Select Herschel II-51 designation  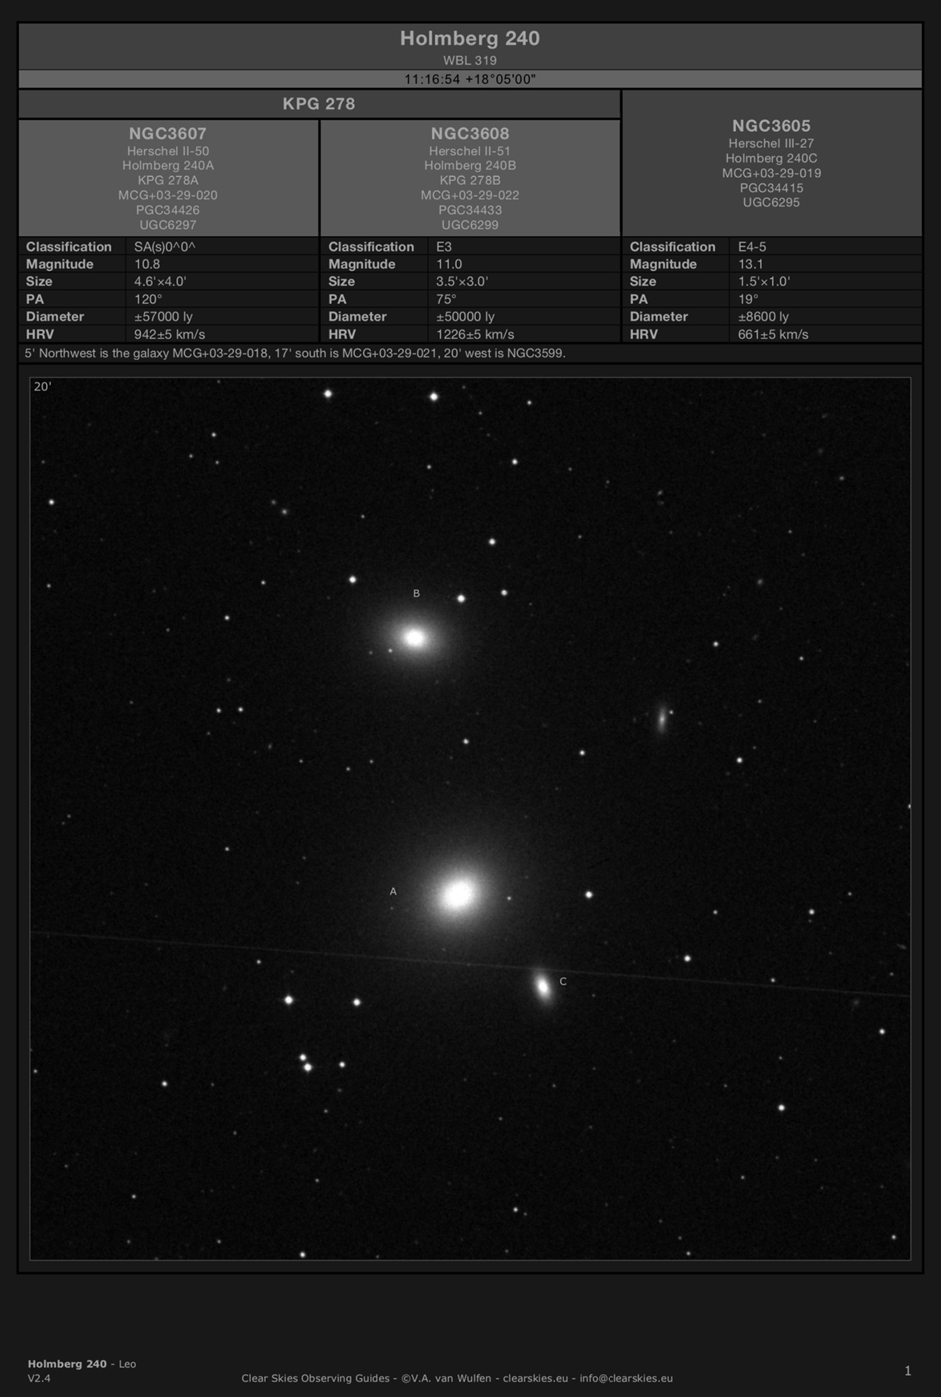(x=470, y=151)
